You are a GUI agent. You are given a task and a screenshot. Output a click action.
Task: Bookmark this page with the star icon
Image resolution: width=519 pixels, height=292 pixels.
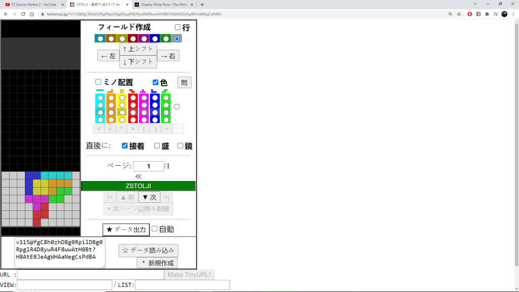(459, 14)
